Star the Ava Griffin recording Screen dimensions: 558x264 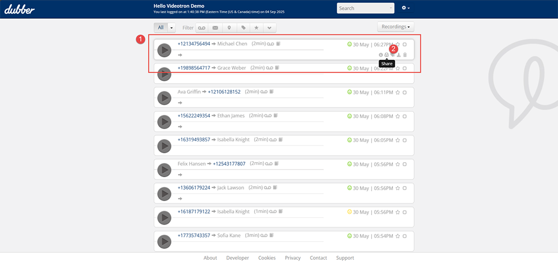tap(398, 93)
